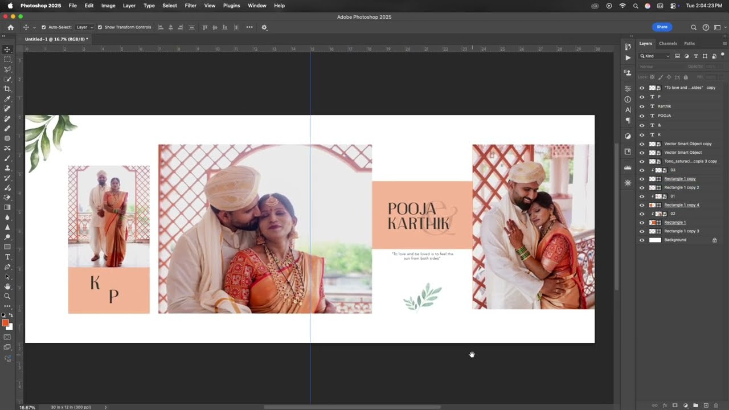729x410 pixels.
Task: Open the Move tool preset dropdown arrow
Action: point(34,27)
